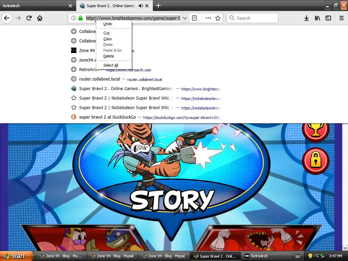
Task: Click the BrightestGames suggestion favicon
Action: pos(74,89)
